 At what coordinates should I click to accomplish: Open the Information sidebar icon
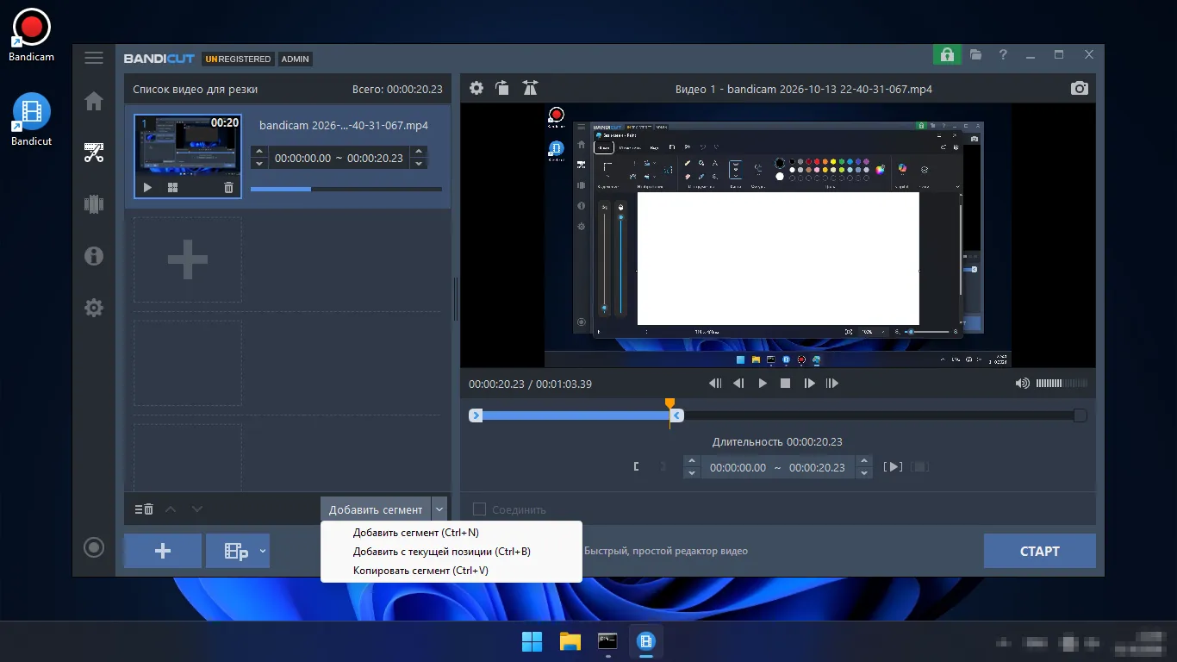(x=94, y=256)
